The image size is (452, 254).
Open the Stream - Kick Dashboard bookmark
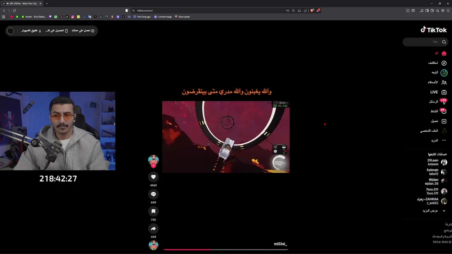34,17
